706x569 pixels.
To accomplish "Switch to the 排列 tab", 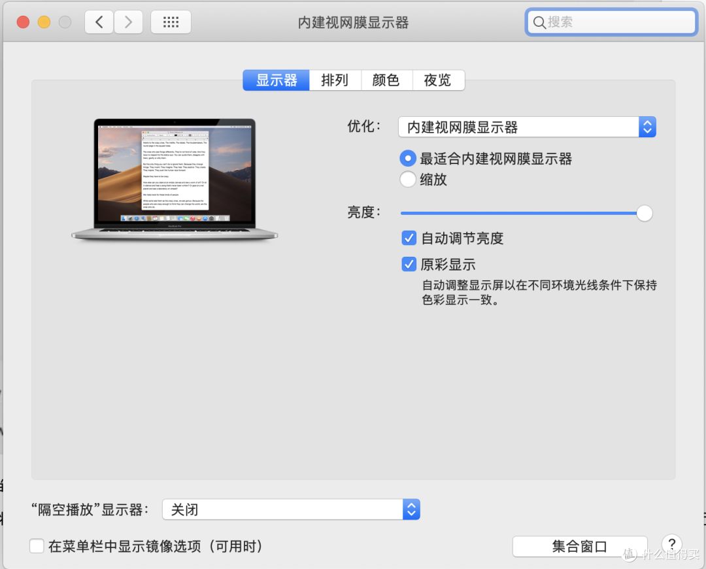I will 335,80.
